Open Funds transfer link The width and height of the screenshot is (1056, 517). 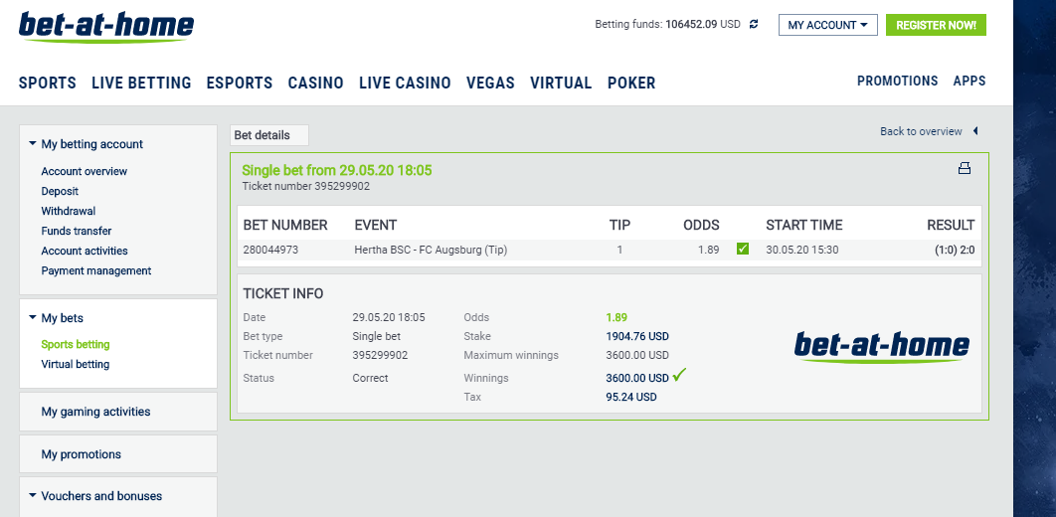77,231
